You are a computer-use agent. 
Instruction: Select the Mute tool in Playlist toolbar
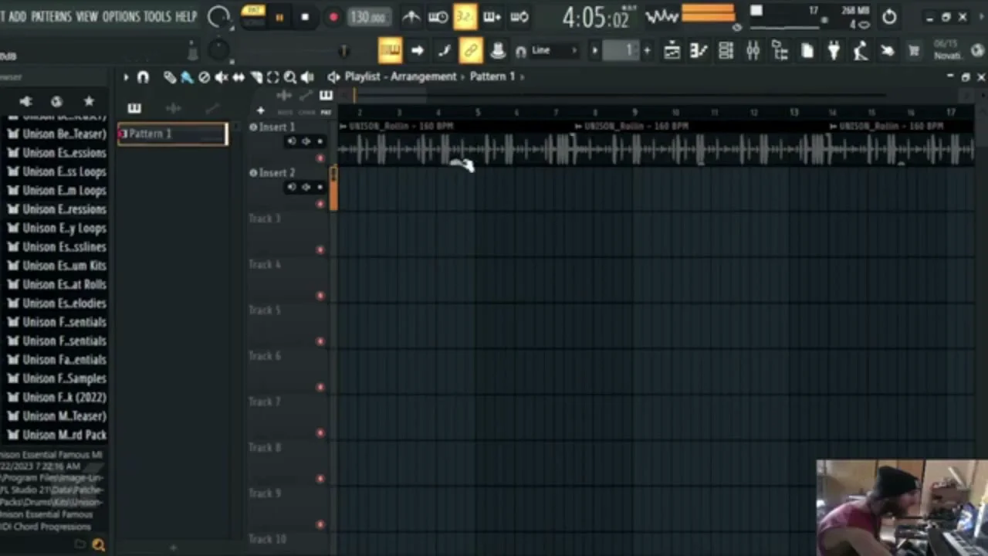[222, 77]
